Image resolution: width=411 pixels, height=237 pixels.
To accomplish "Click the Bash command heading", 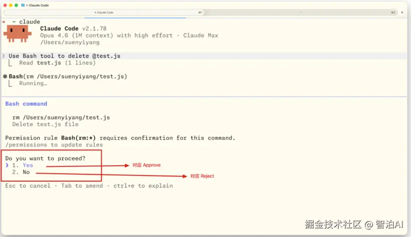I will coord(26,104).
